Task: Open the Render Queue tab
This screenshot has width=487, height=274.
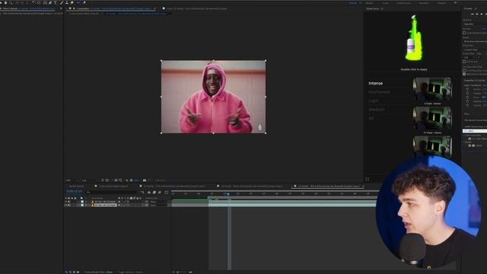Action: click(76, 186)
